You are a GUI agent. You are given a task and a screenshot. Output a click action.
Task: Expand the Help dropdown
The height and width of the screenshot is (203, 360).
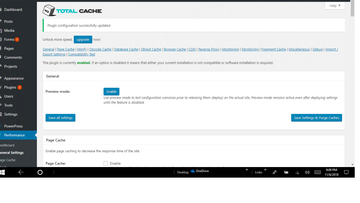(x=335, y=6)
